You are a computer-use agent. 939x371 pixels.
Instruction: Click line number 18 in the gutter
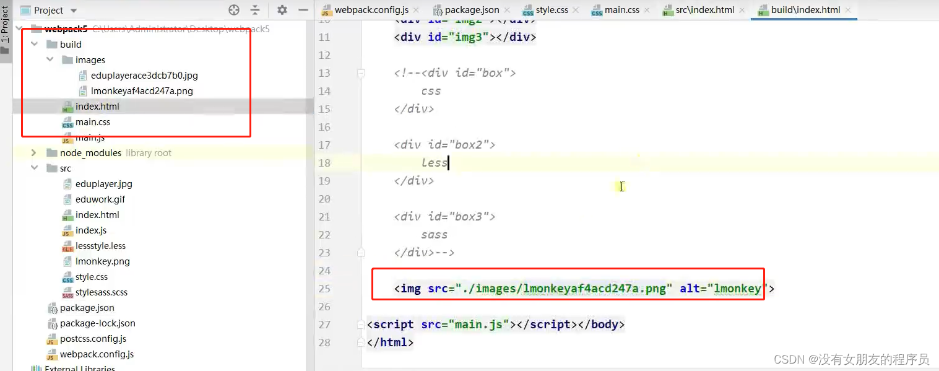[x=324, y=163]
